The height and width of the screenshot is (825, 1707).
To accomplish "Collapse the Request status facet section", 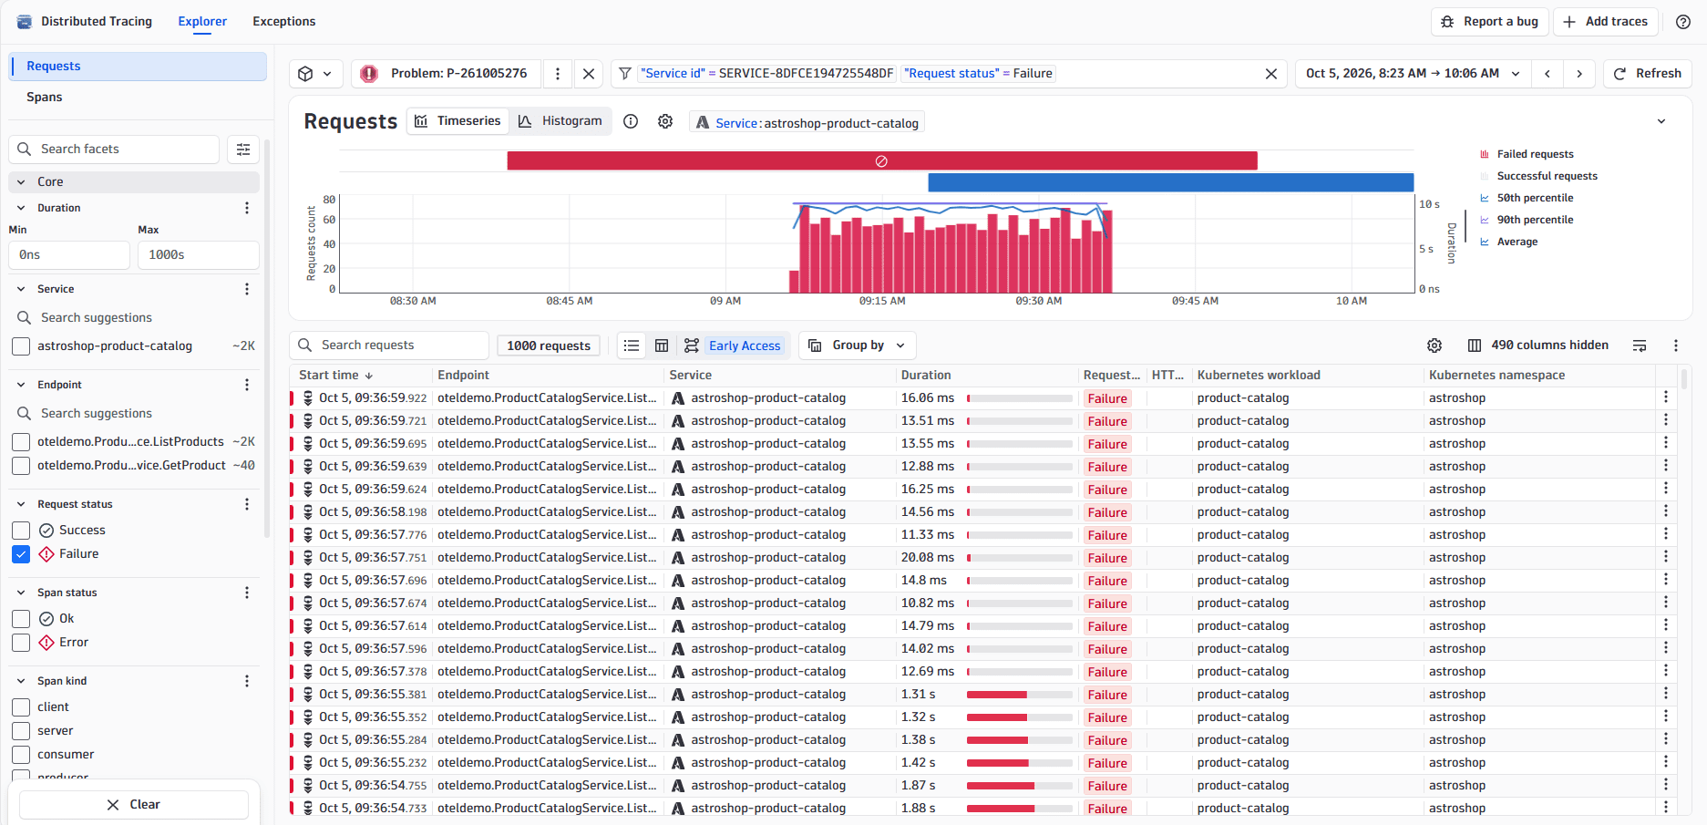I will click(x=21, y=504).
